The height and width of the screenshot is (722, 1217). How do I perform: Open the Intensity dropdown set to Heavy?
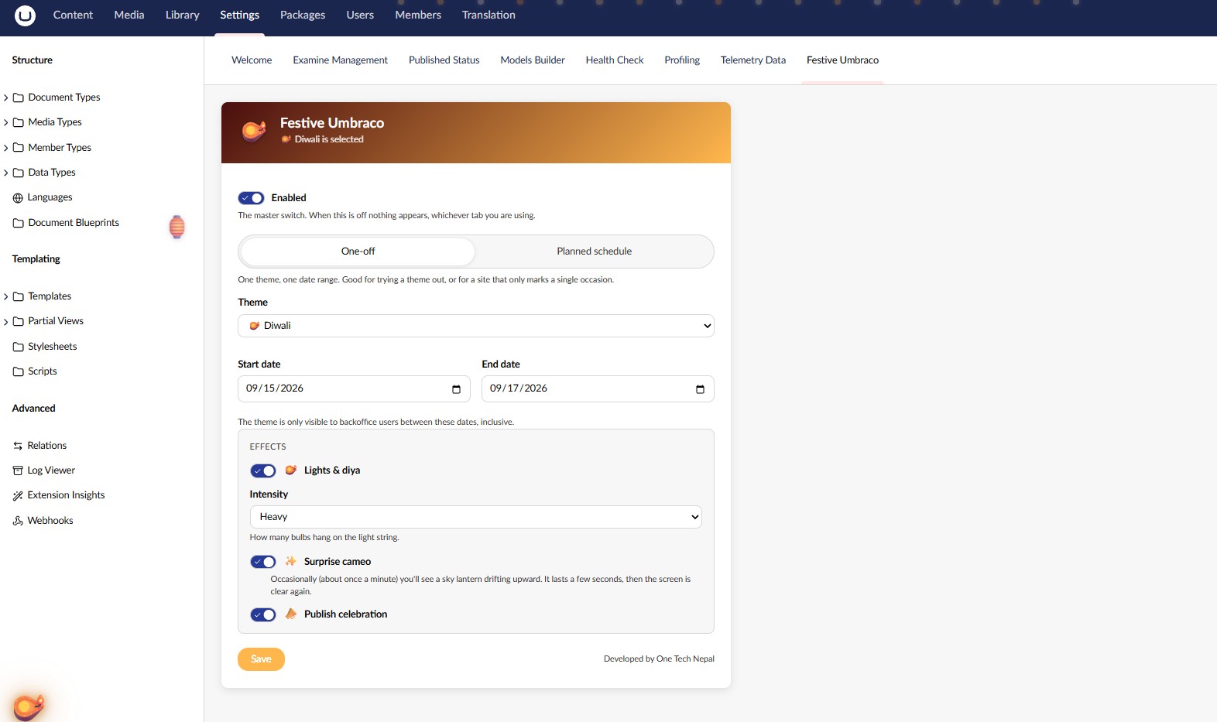pyautogui.click(x=476, y=517)
